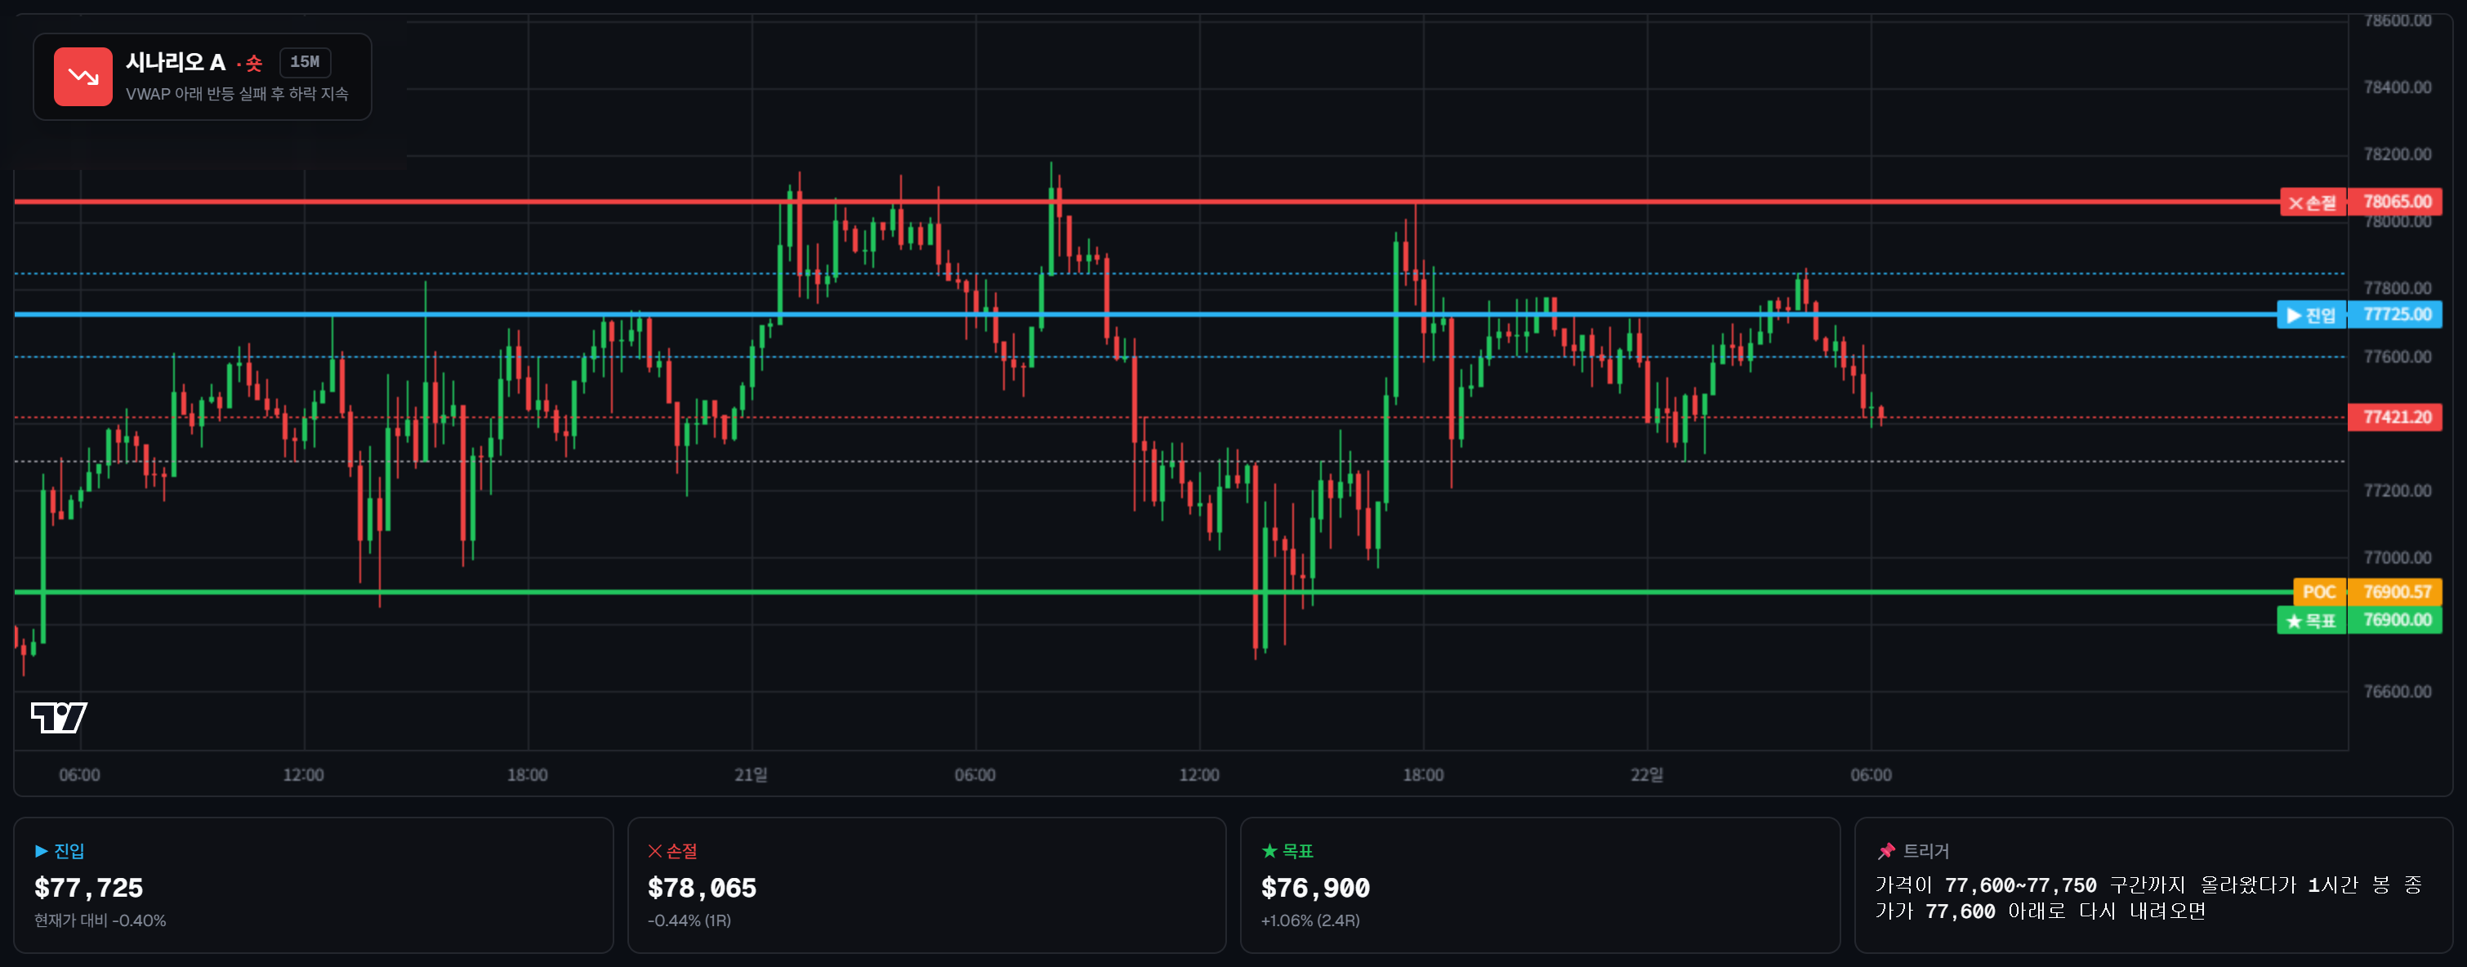Click the trigger condition description text
Image resolution: width=2467 pixels, height=967 pixels.
(2148, 898)
